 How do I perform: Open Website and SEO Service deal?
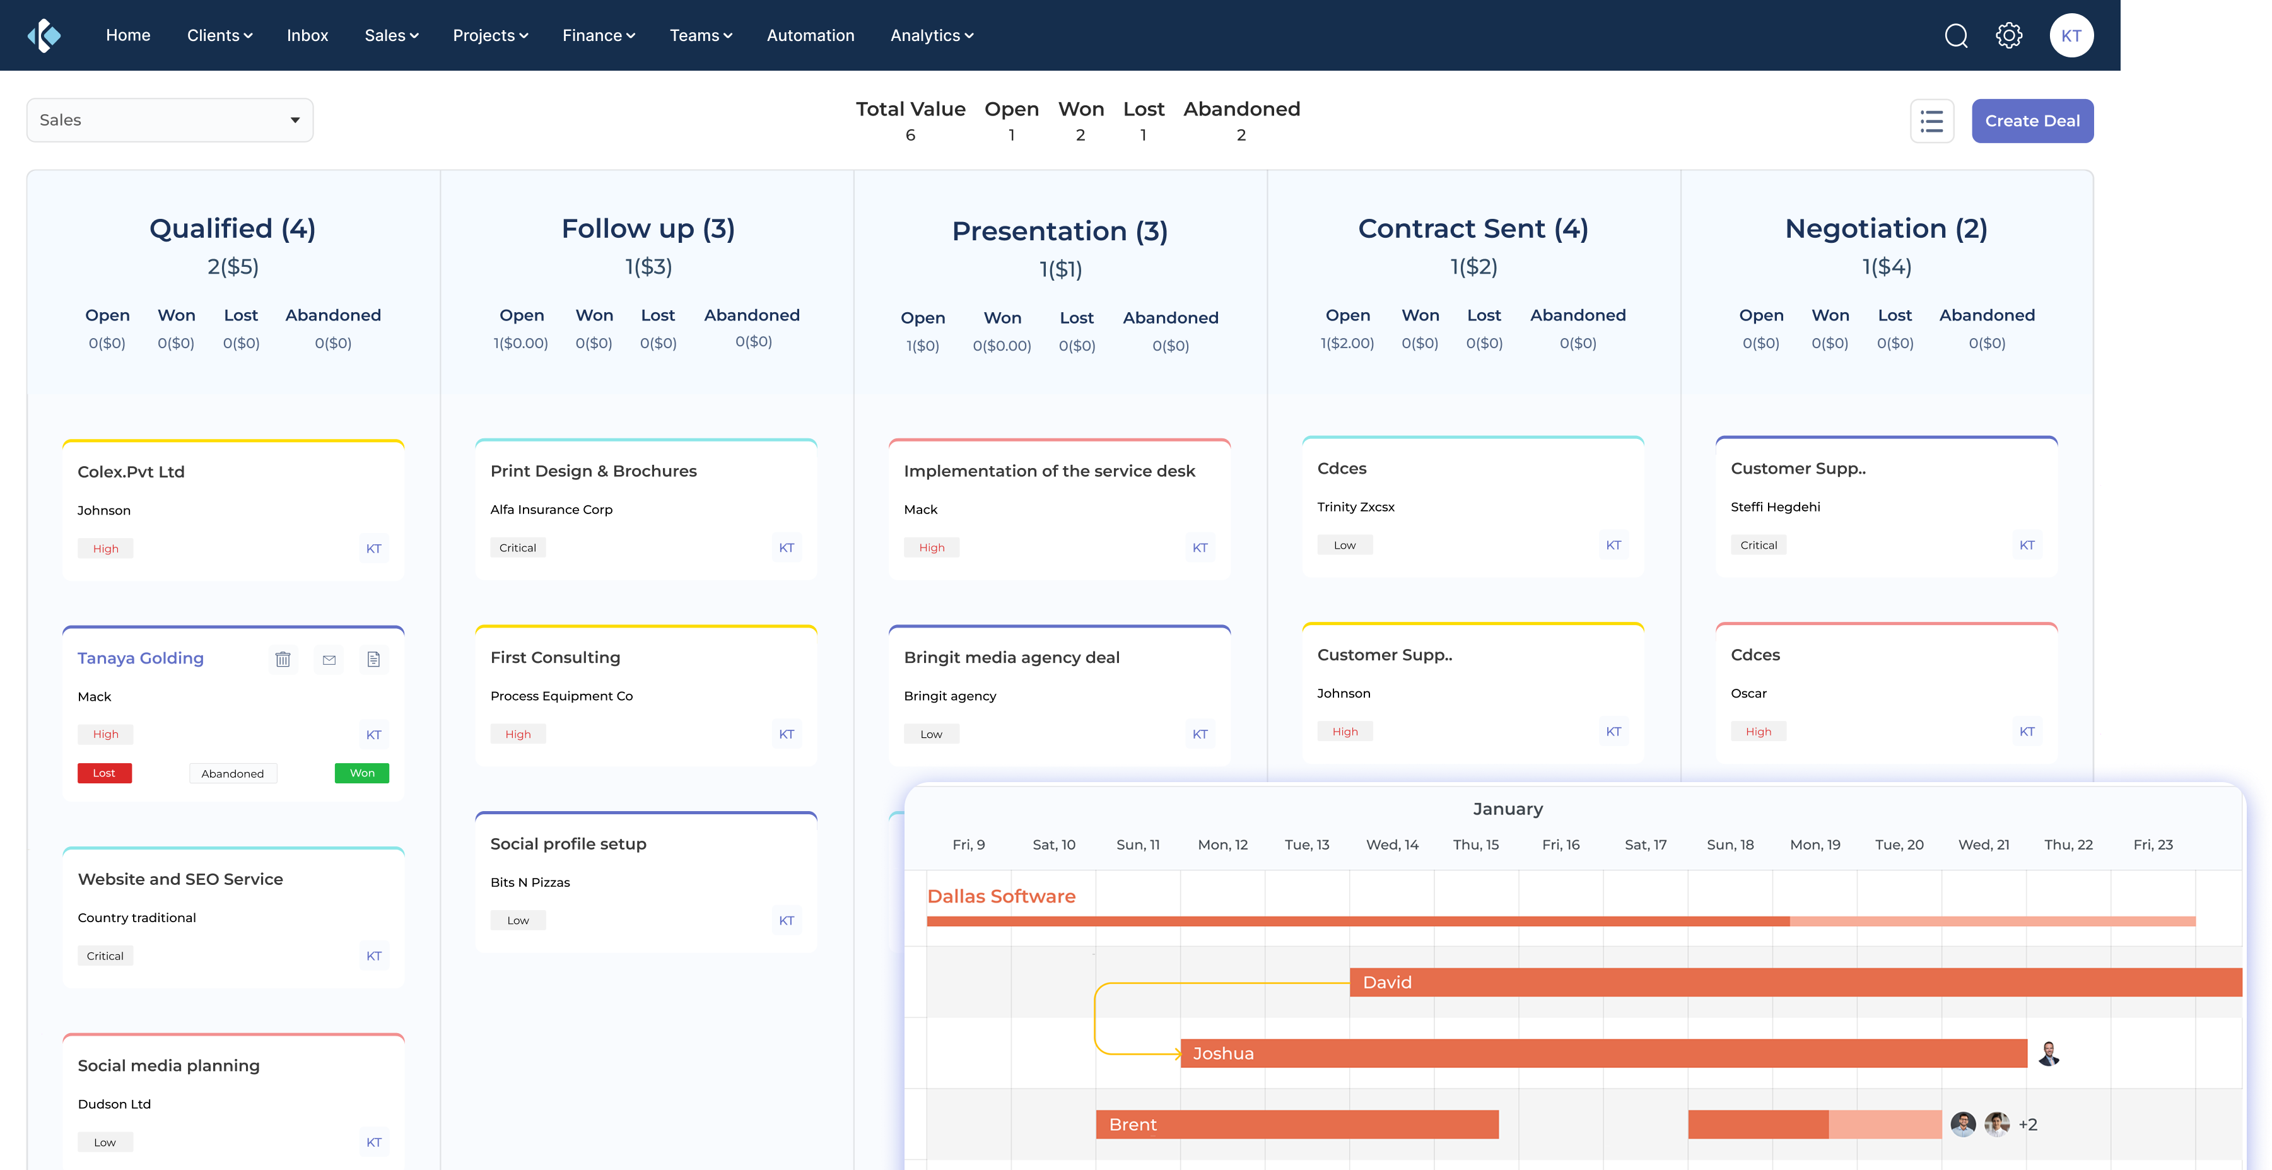233,917
